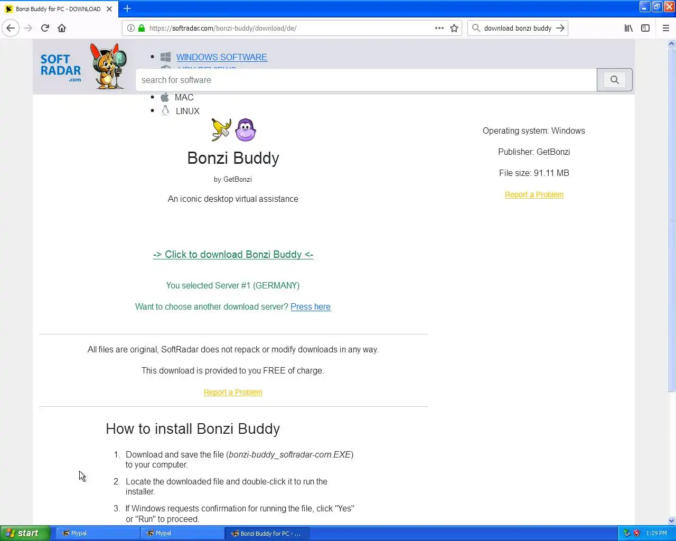676x541 pixels.
Task: Reload the page with the refresh icon
Action: coord(45,28)
